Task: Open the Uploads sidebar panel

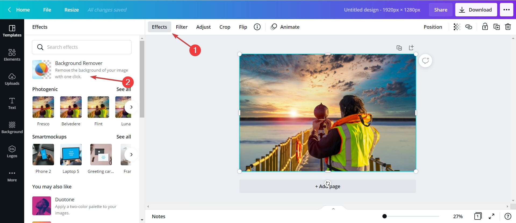Action: point(12,79)
